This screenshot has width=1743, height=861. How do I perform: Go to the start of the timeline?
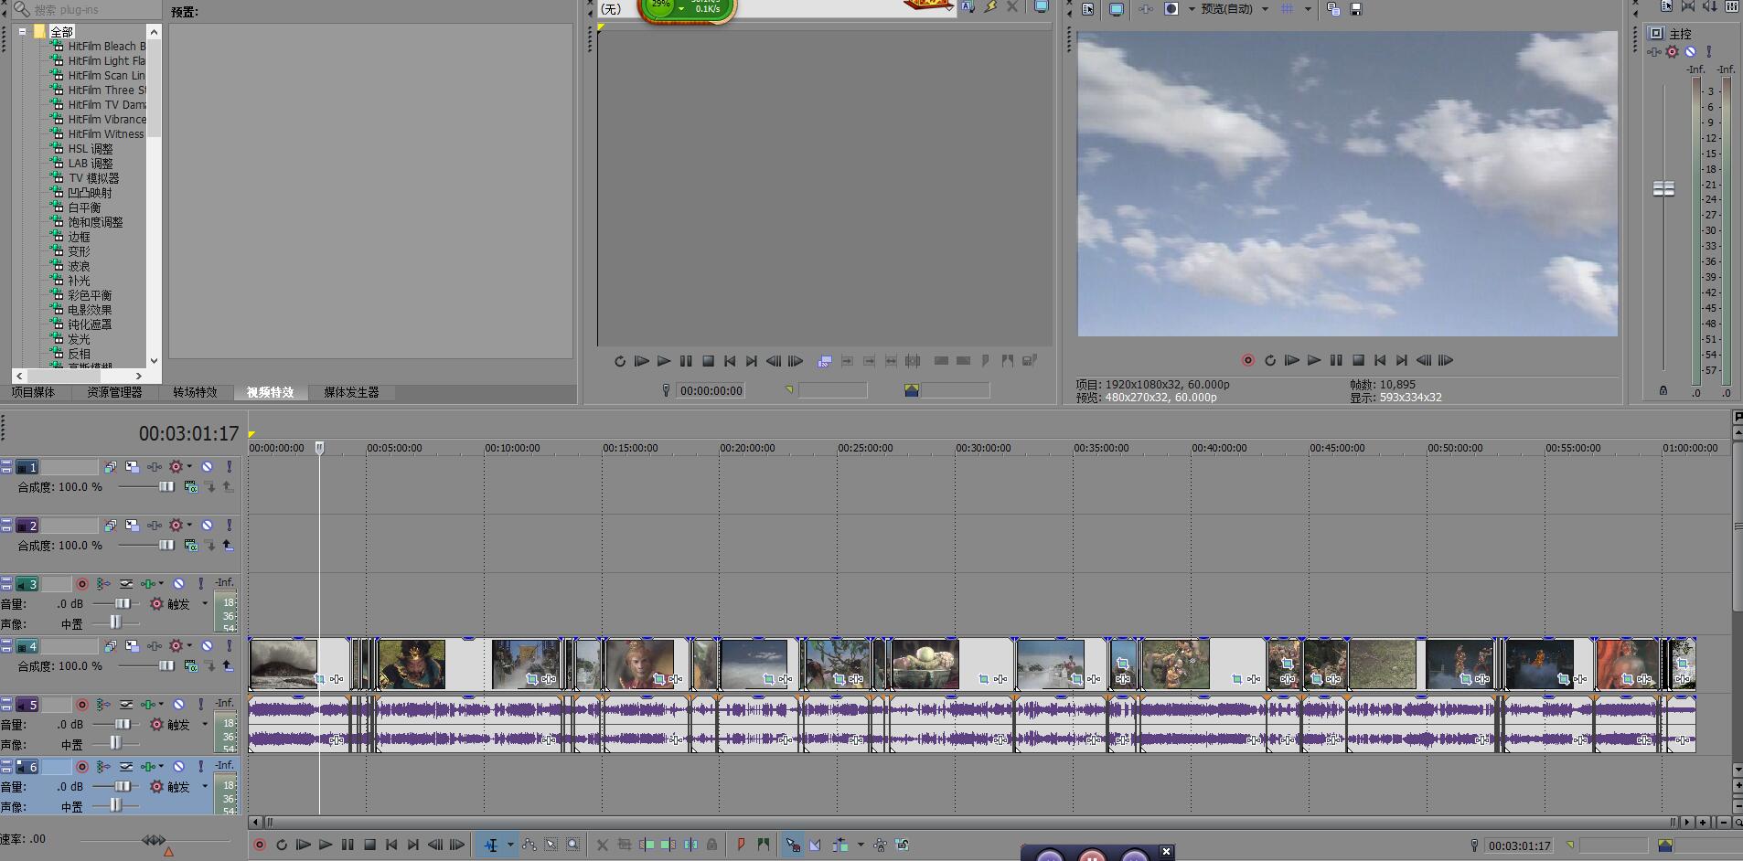[x=391, y=845]
